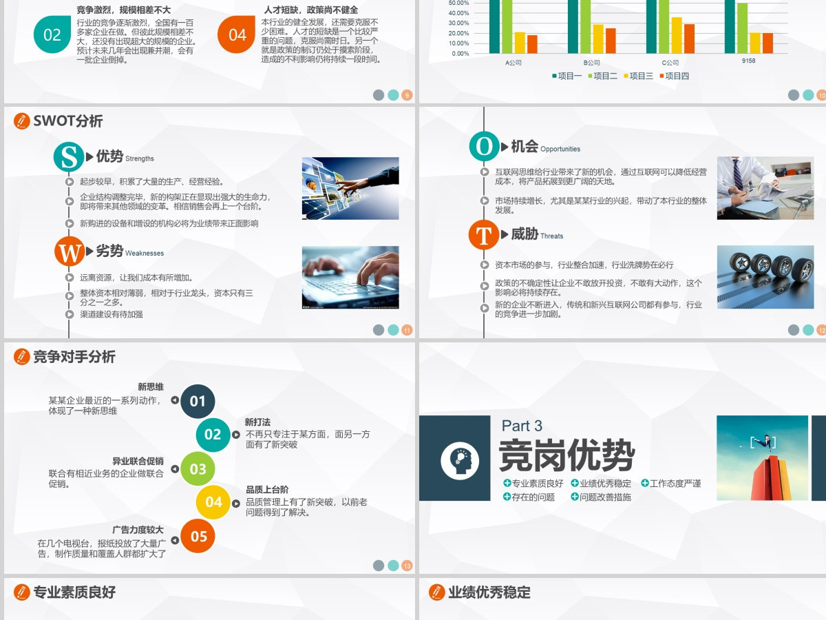Click the 远离资源 weakness bullet text
This screenshot has width=826, height=620.
point(137,278)
